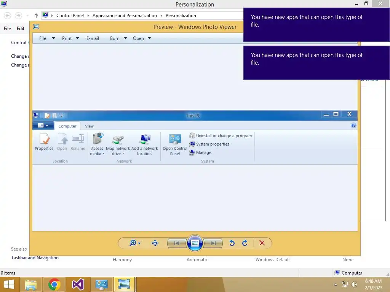This screenshot has height=292, width=390.
Task: Open File menu in Personalization window
Action: 7,28
